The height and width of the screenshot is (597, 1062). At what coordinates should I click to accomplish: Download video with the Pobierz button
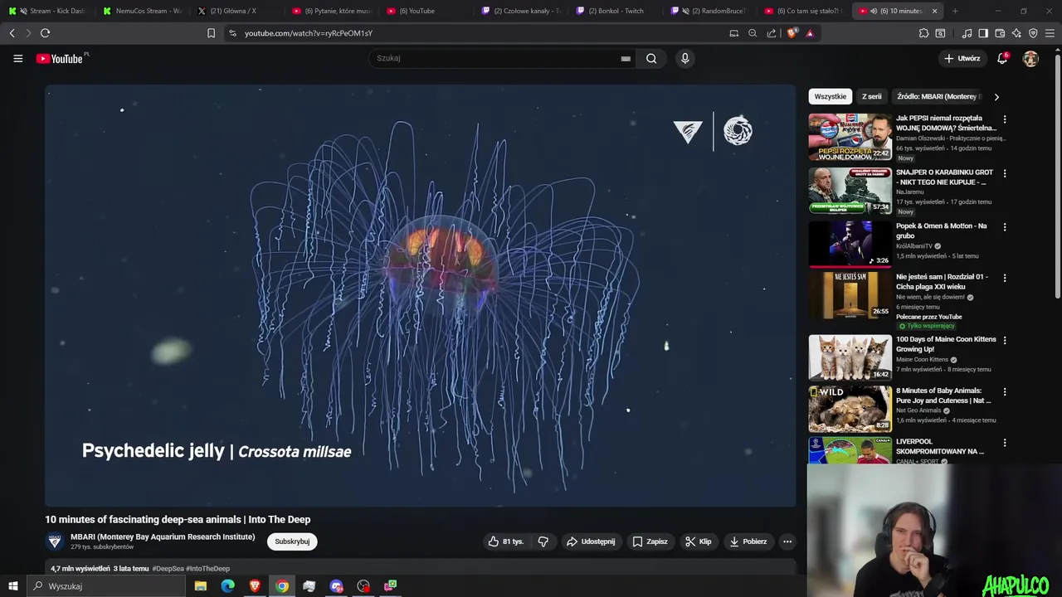(x=748, y=541)
